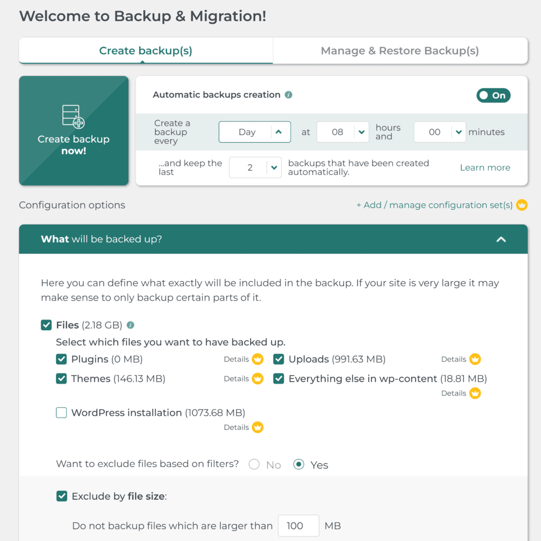541x541 pixels.
Task: Uncheck the Files checkbox
Action: [46, 325]
